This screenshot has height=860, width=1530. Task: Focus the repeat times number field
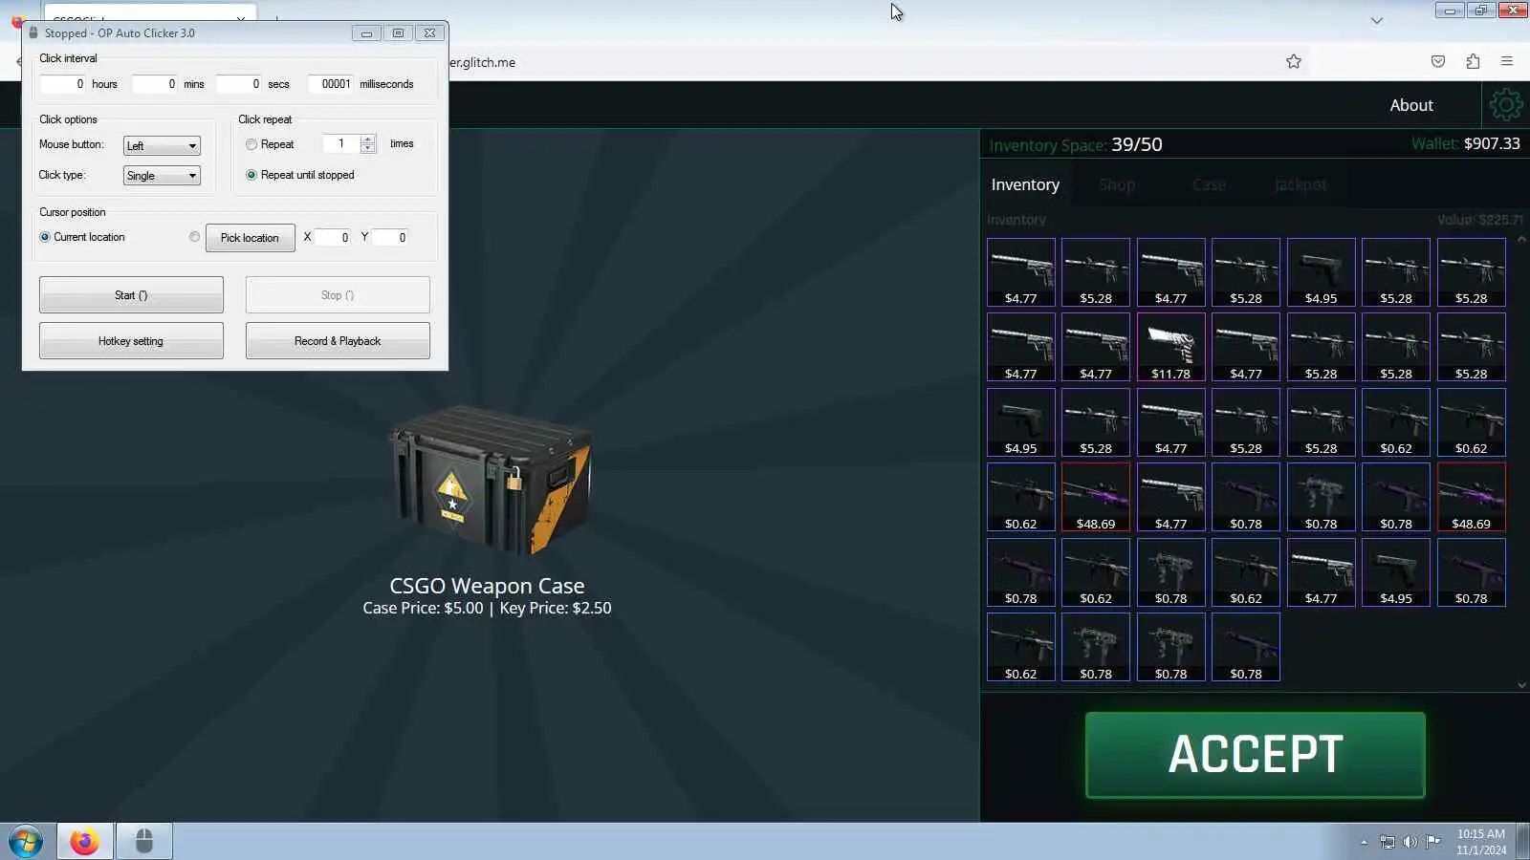(341, 143)
